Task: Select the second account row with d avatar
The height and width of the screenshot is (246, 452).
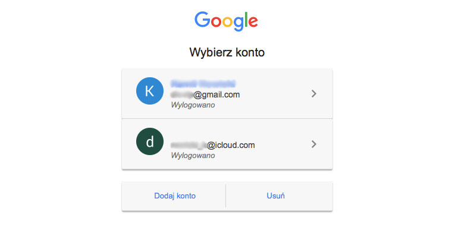Action: pos(227,144)
